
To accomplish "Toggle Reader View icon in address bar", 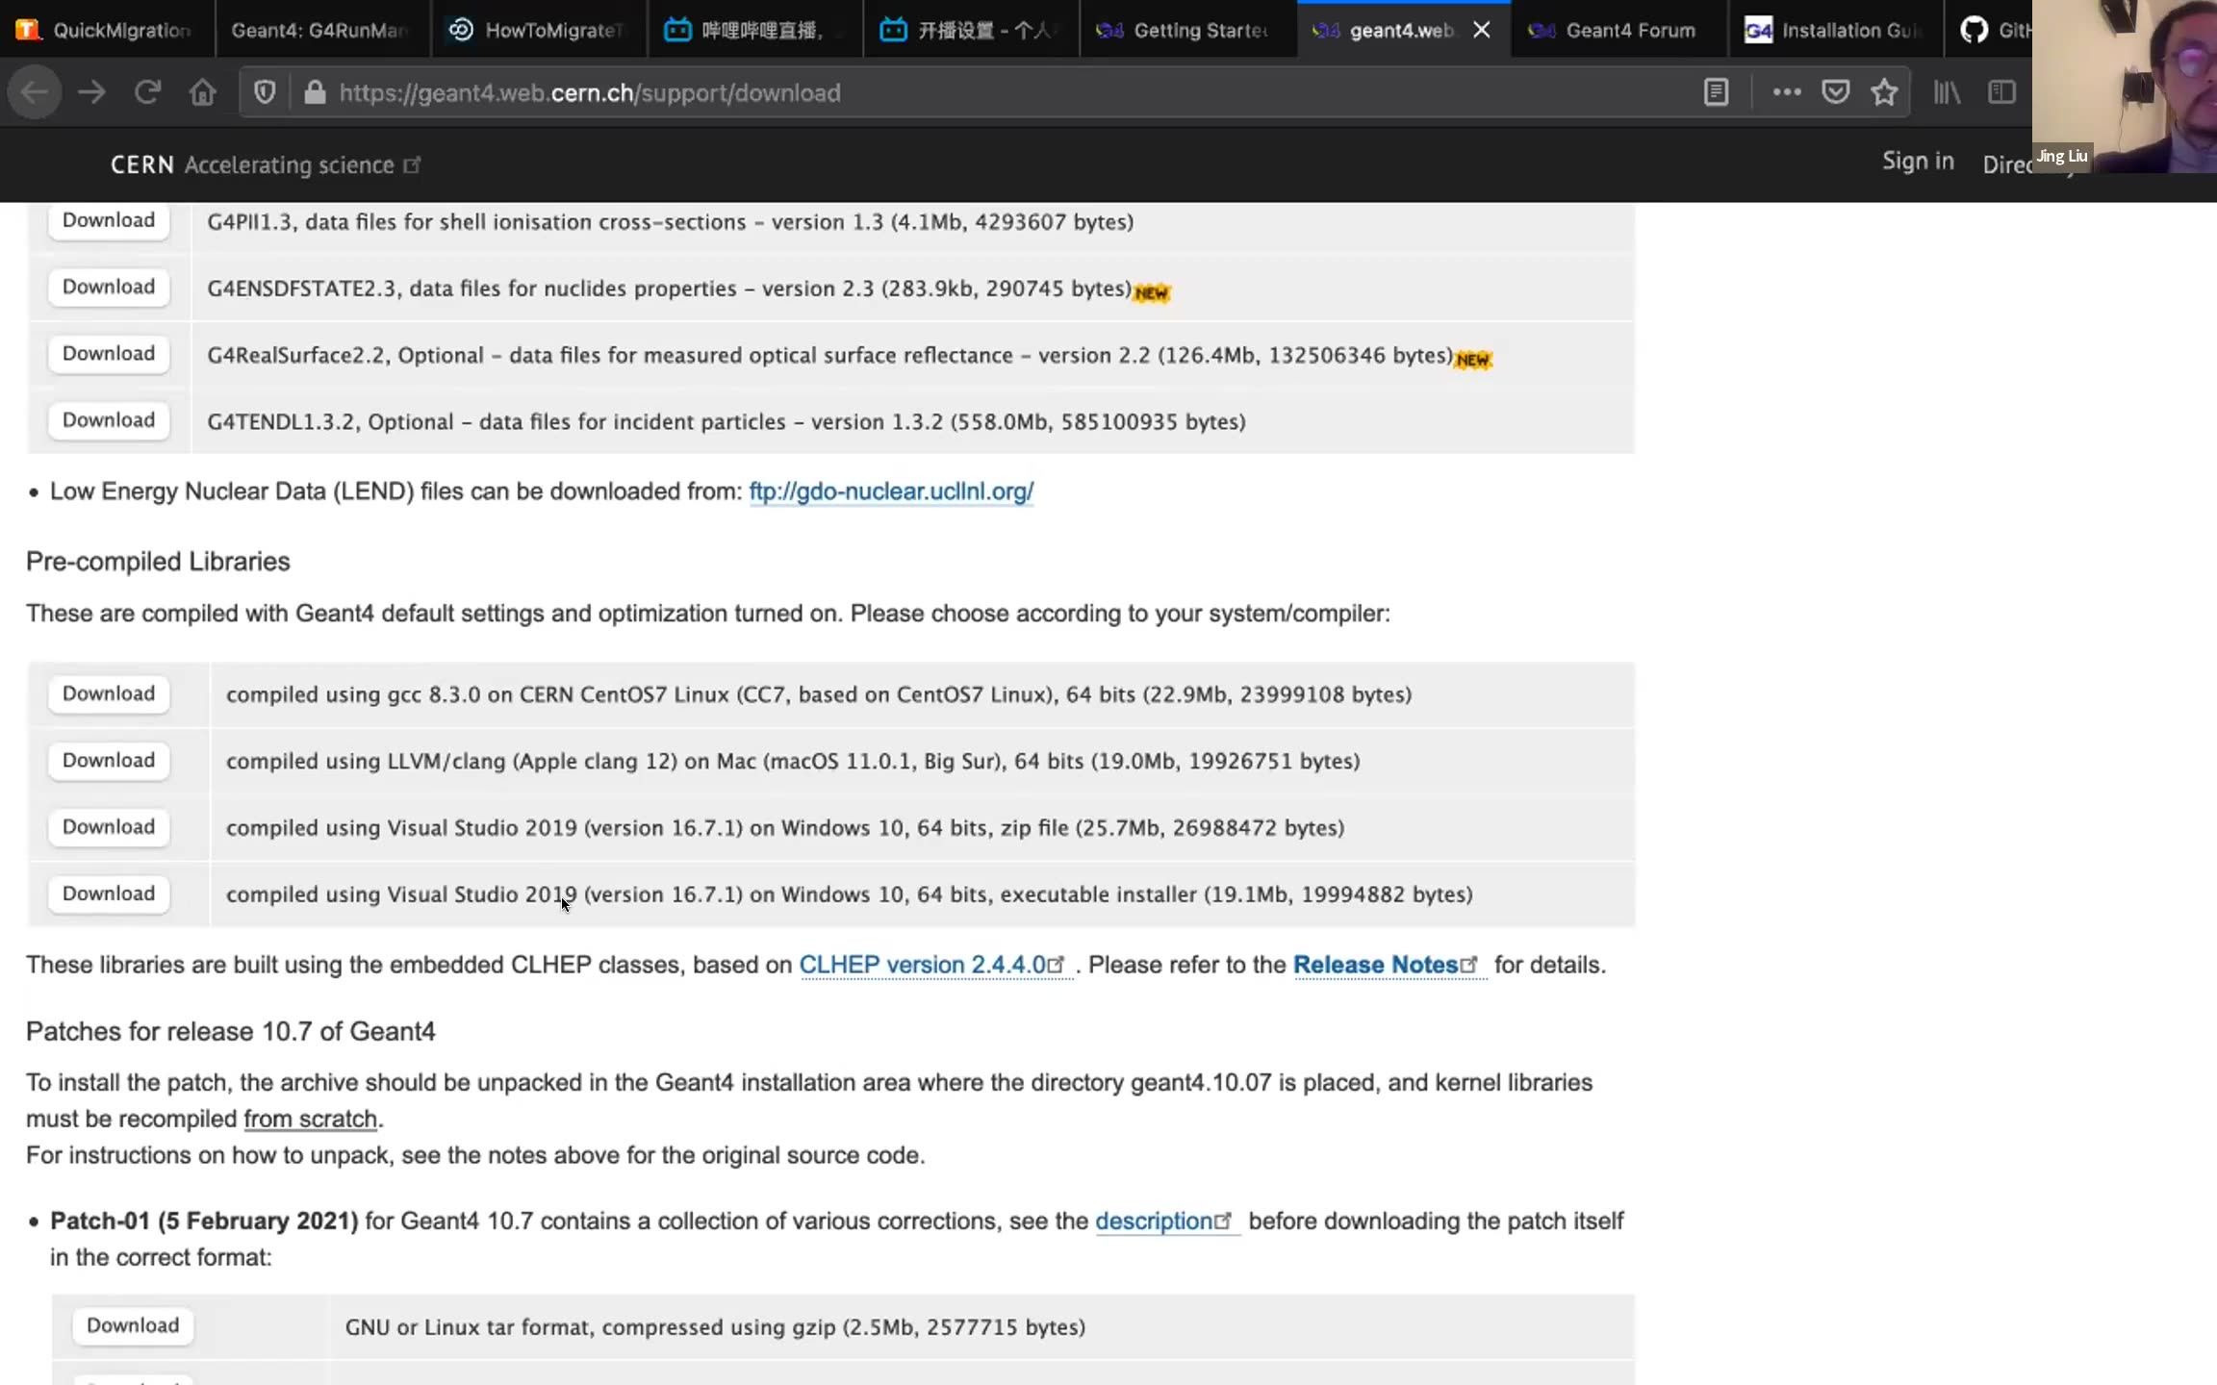I will click(1716, 92).
